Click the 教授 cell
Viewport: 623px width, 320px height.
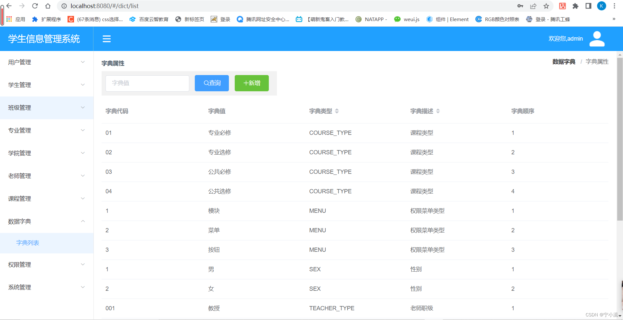pyautogui.click(x=214, y=308)
